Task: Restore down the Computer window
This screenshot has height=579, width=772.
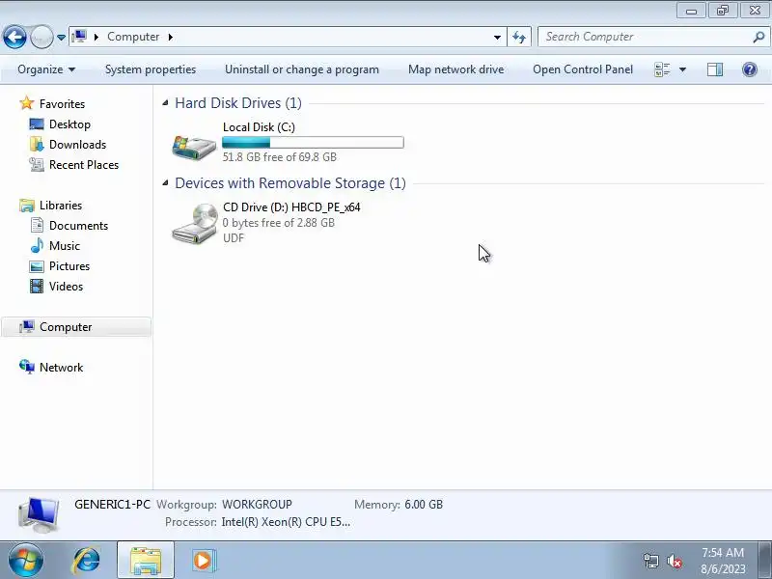Action: pos(722,11)
